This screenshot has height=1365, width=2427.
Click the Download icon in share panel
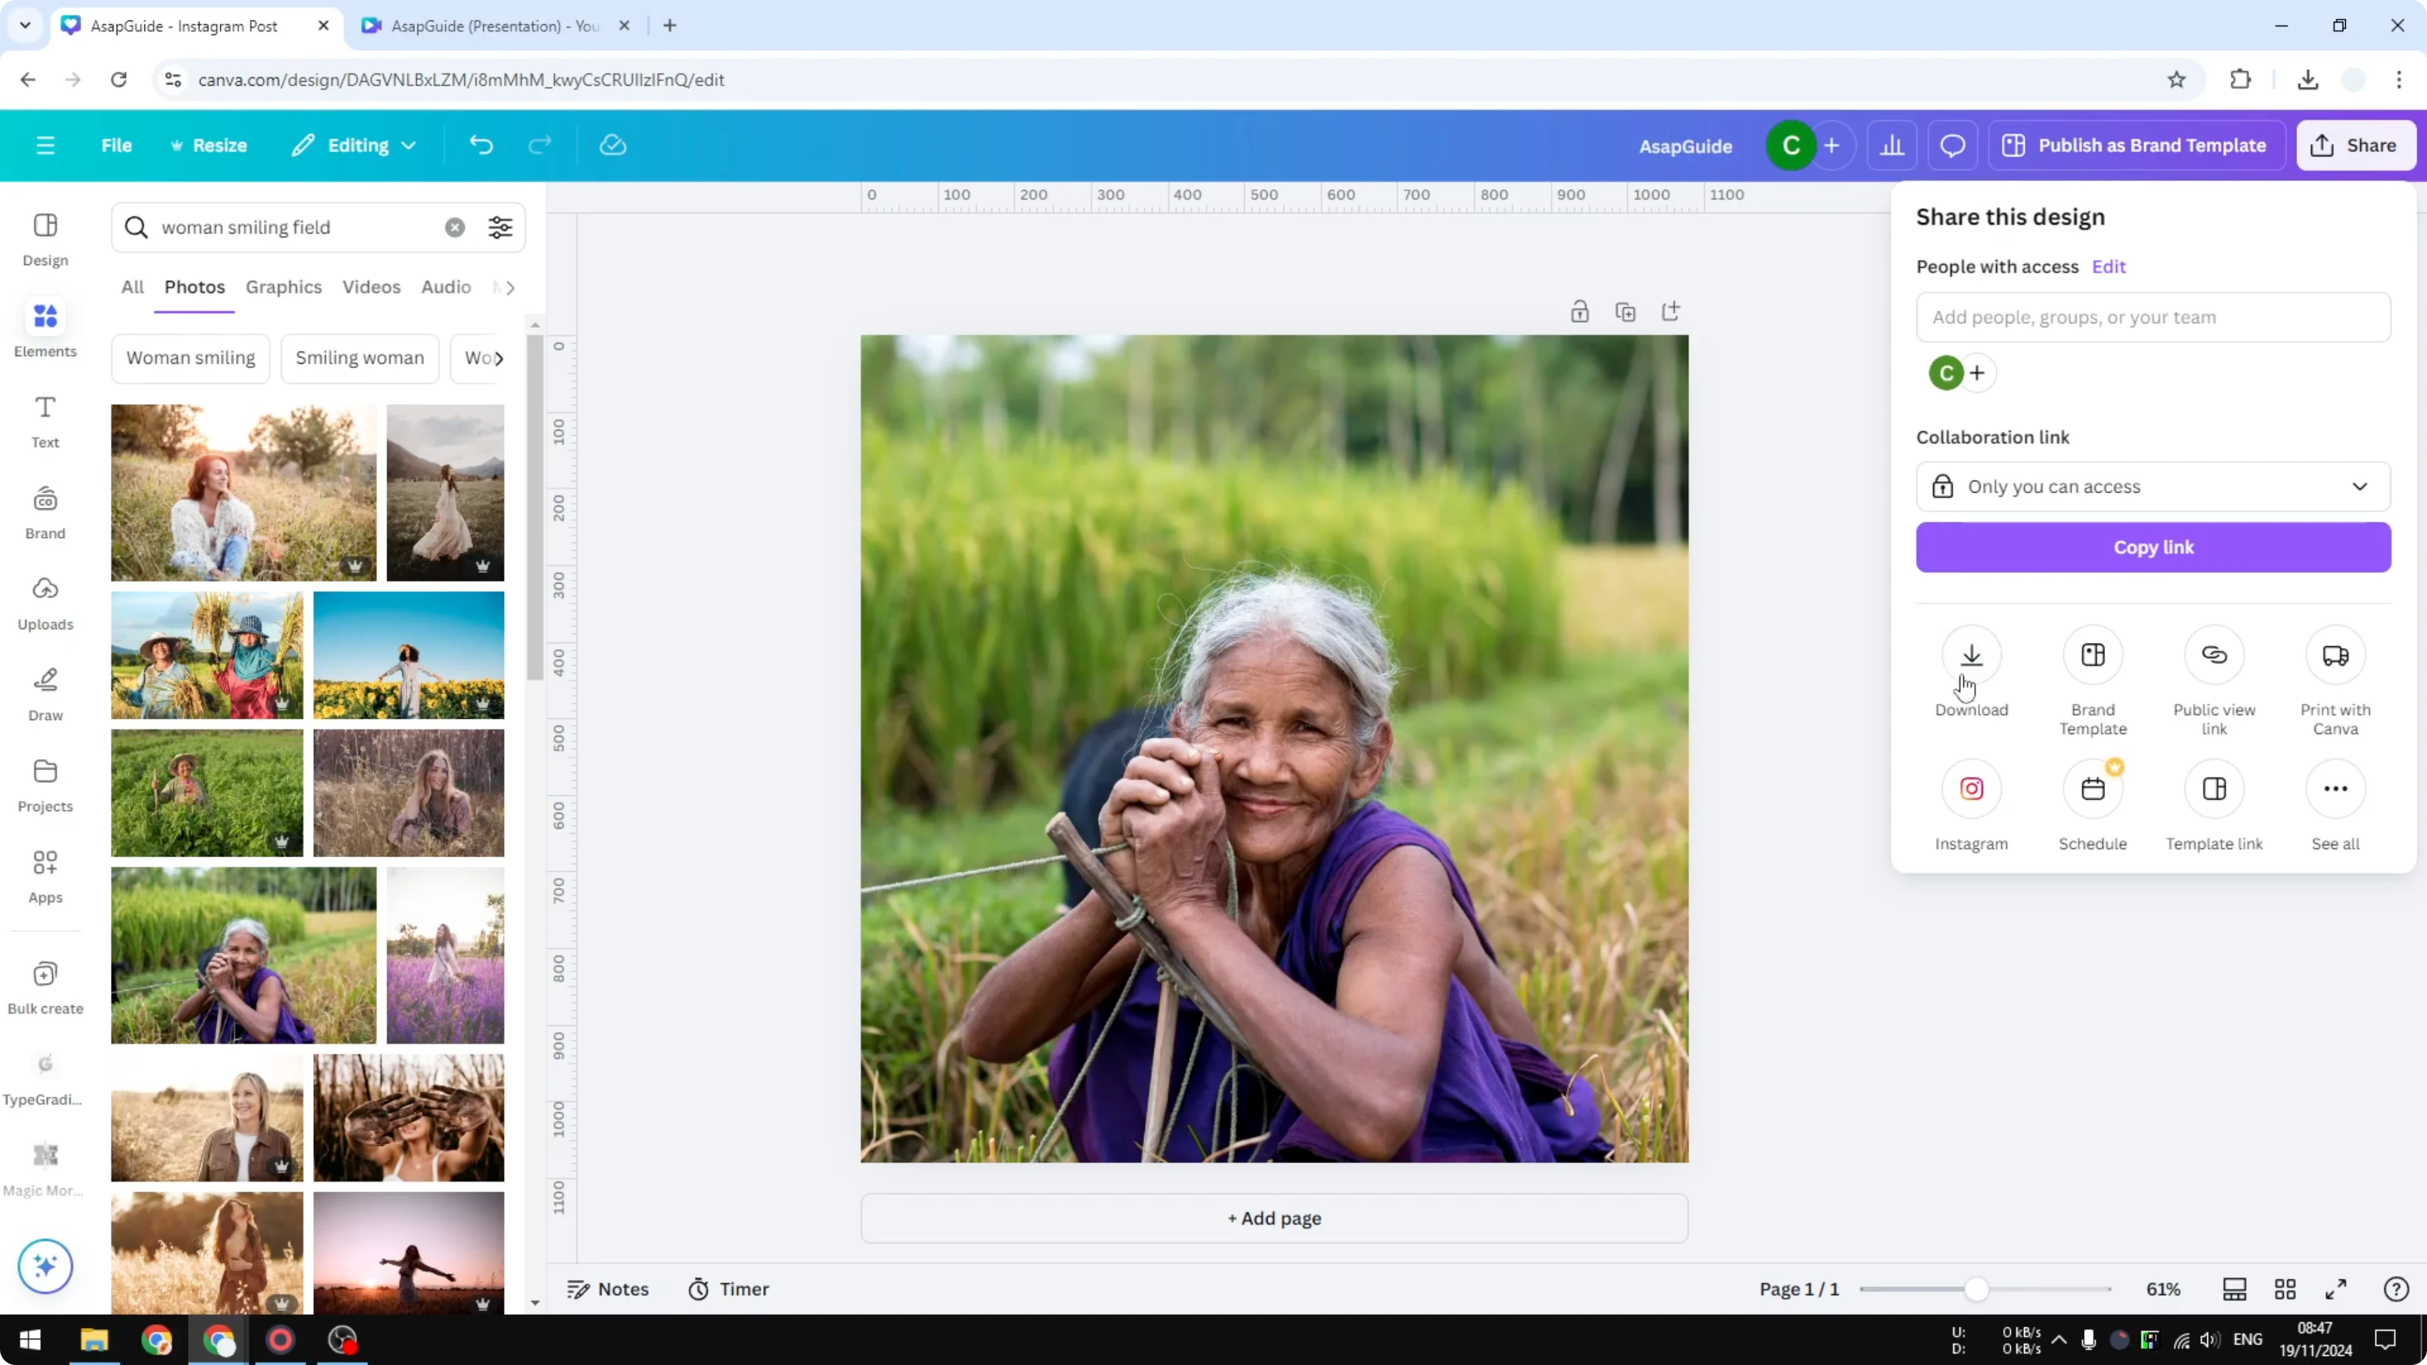pyautogui.click(x=1971, y=655)
